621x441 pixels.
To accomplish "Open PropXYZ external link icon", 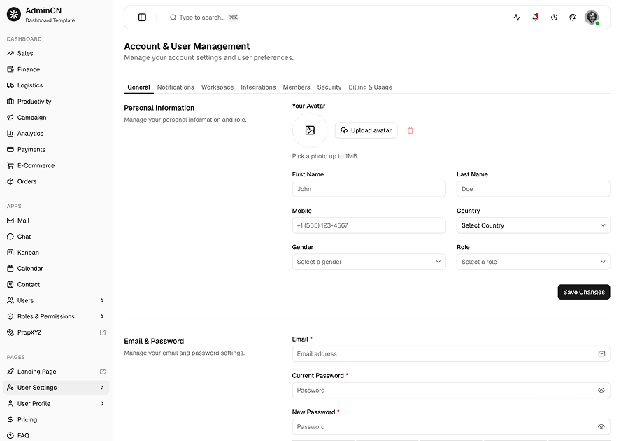I will tap(103, 332).
